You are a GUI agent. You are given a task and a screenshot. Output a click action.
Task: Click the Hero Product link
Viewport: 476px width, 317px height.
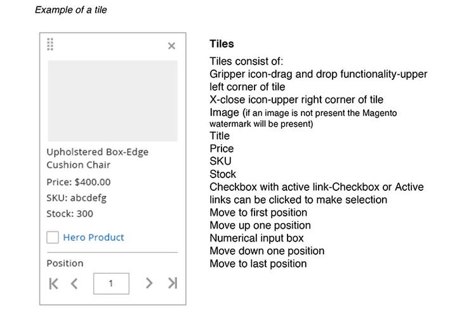[x=93, y=238]
